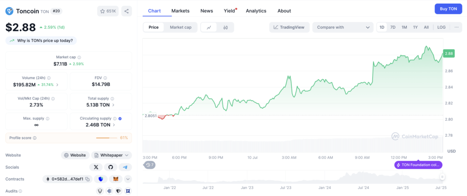Viewport: 467px width, 196px height.
Task: Click the info icon beside Total supply
Action: (x=112, y=98)
